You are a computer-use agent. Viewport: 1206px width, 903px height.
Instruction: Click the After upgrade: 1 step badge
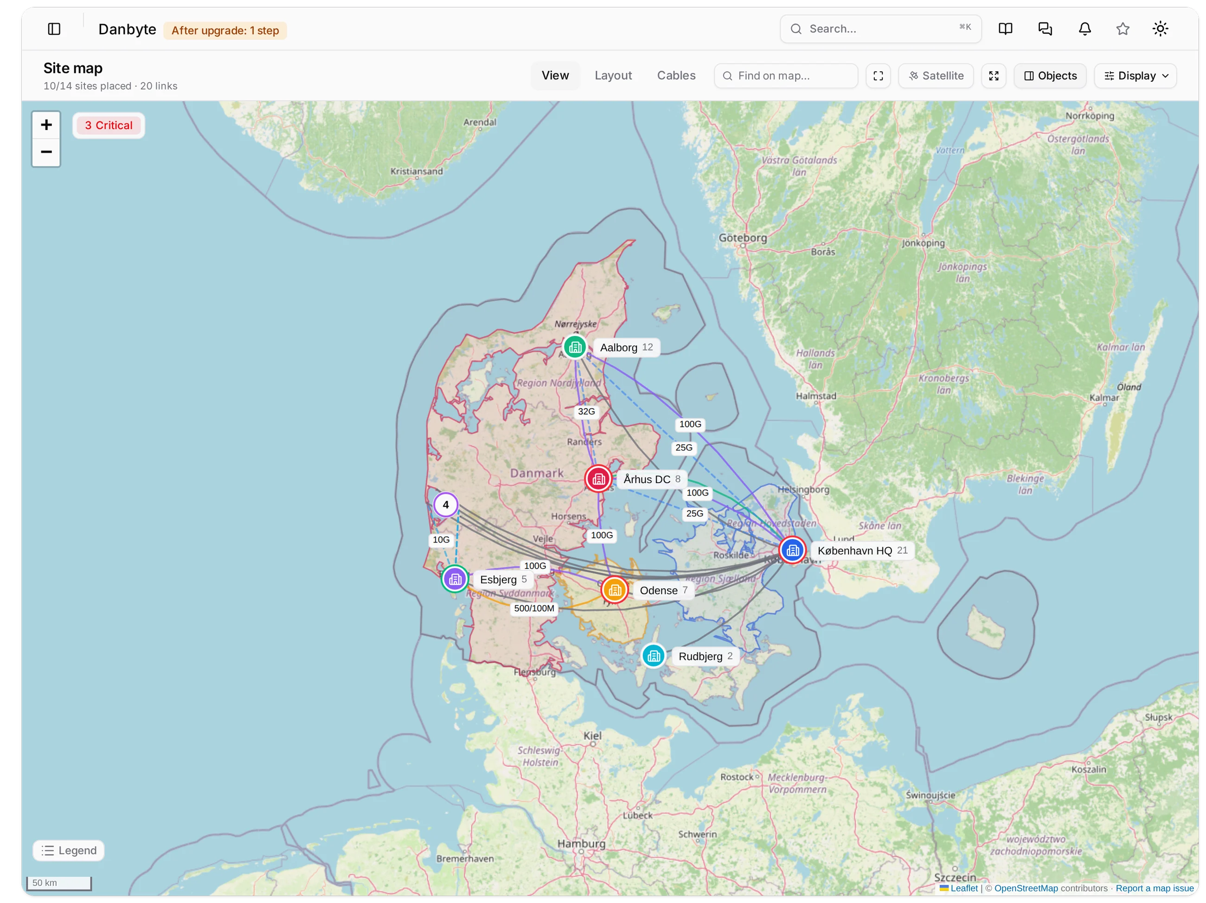click(225, 31)
